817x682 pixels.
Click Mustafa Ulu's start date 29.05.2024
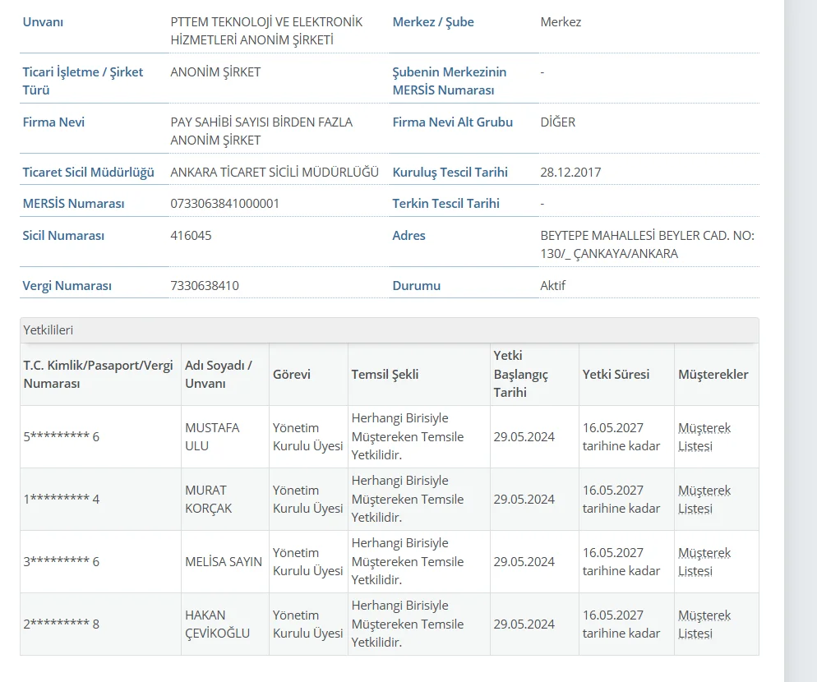pos(524,436)
